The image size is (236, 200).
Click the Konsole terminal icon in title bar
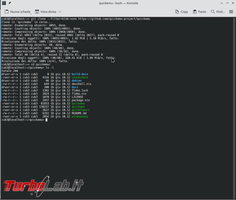point(4,3)
